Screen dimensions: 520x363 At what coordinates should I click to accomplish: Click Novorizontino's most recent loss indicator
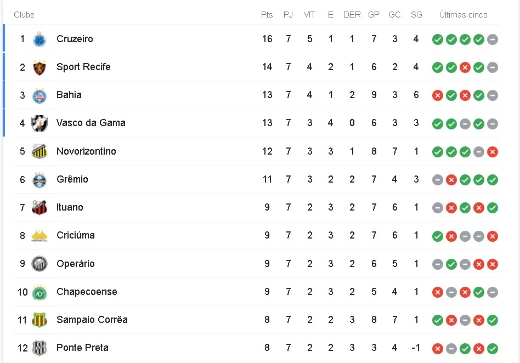pos(493,152)
